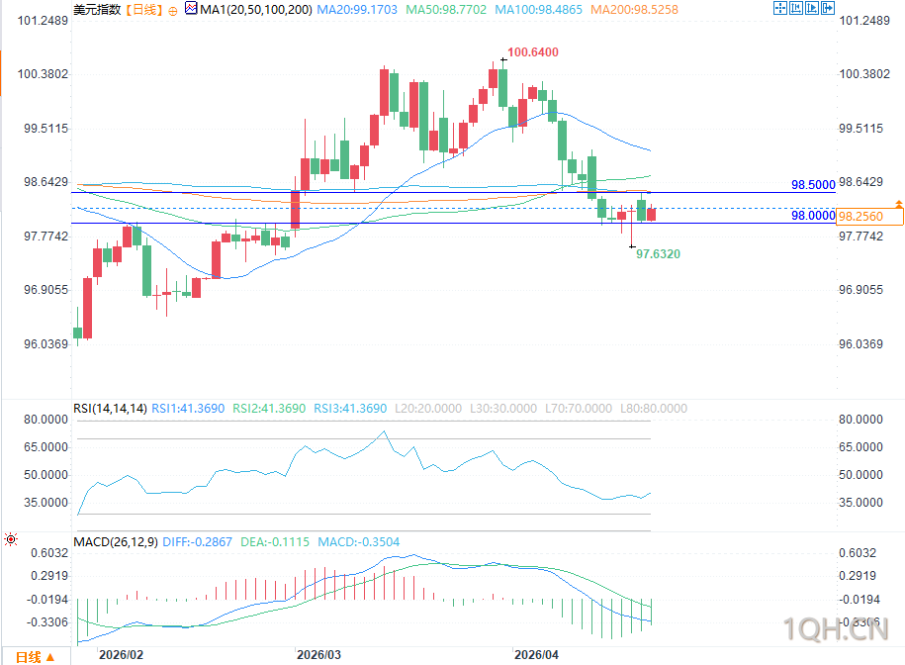Viewport: 905px width, 665px height.
Task: Open the MA1 indicator chart icon
Action: 191,8
